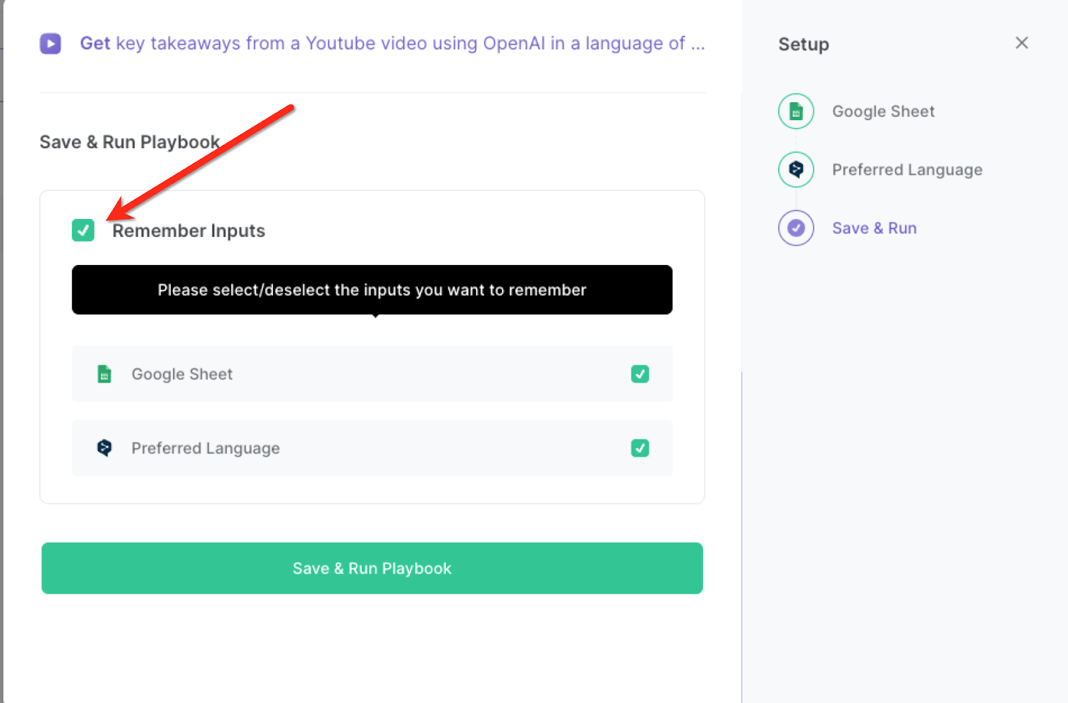
Task: Click the Preferred Language icon beside its input row
Action: pos(104,448)
